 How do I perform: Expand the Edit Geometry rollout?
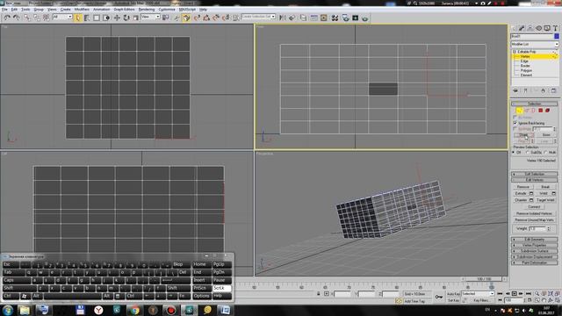pos(534,240)
